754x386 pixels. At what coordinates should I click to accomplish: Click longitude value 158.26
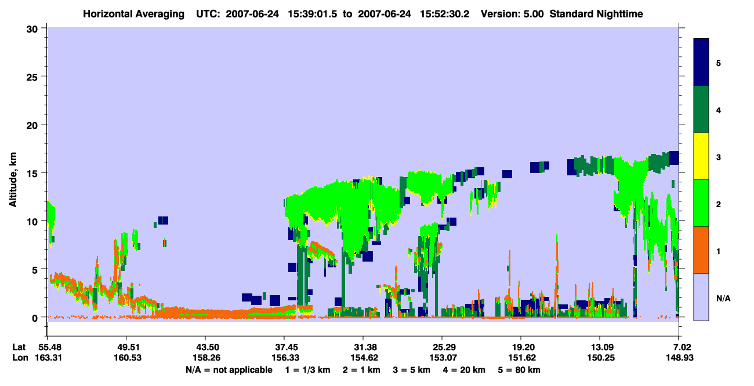[x=205, y=358]
